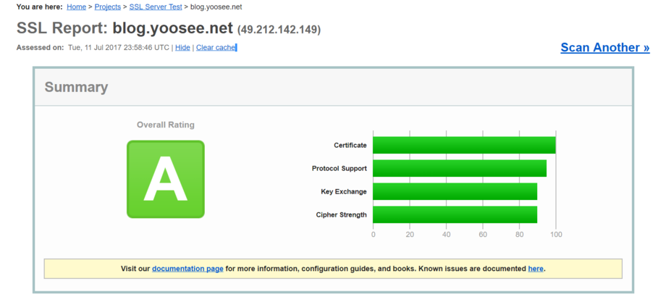This screenshot has width=666, height=300.
Task: Click the Scan Another link
Action: click(x=605, y=48)
